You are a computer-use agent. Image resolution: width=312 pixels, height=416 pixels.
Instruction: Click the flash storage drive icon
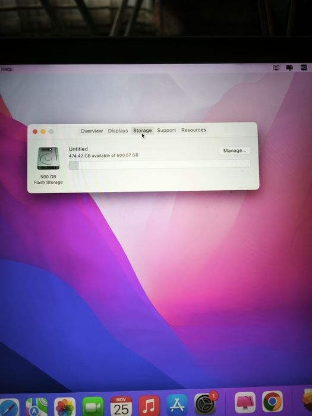click(48, 159)
